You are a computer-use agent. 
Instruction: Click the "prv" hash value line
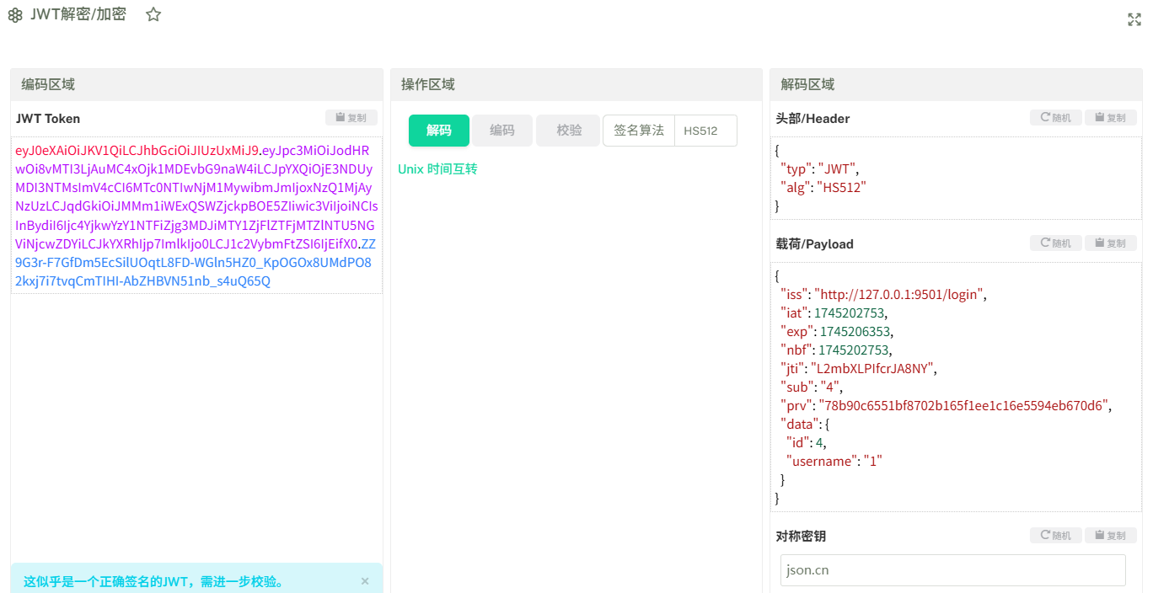click(947, 406)
